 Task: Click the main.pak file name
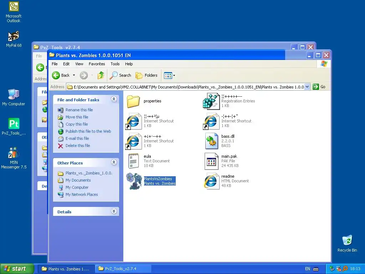pos(229,156)
